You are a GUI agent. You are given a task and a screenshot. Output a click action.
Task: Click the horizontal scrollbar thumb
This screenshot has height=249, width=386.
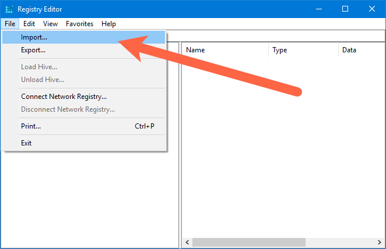click(x=249, y=243)
